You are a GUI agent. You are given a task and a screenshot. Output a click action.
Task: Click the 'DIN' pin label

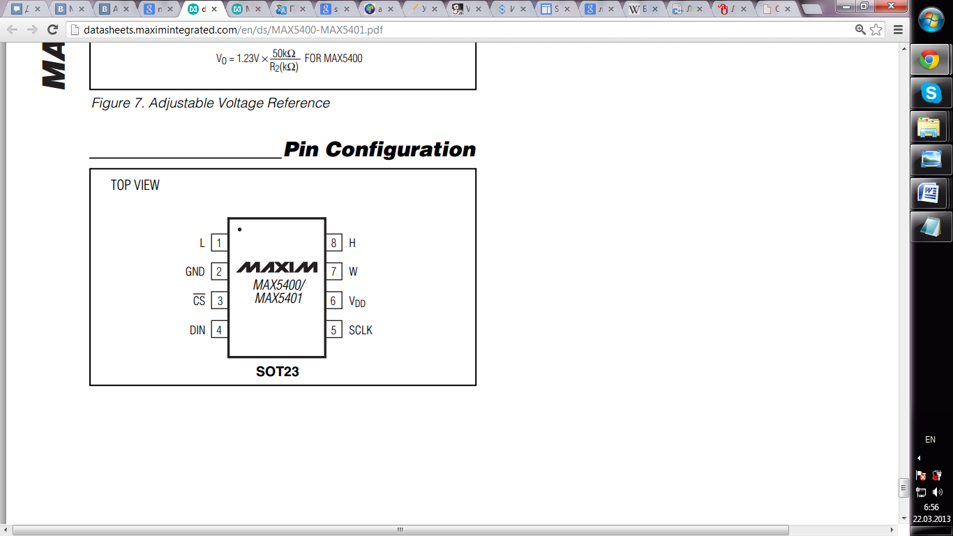click(197, 330)
